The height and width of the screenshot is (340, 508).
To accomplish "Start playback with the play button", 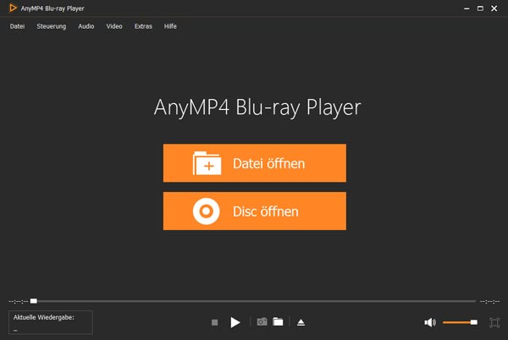I will coord(235,322).
